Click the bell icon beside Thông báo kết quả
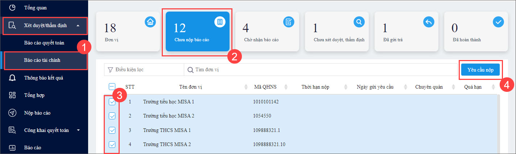The width and height of the screenshot is (516, 154). (12, 78)
